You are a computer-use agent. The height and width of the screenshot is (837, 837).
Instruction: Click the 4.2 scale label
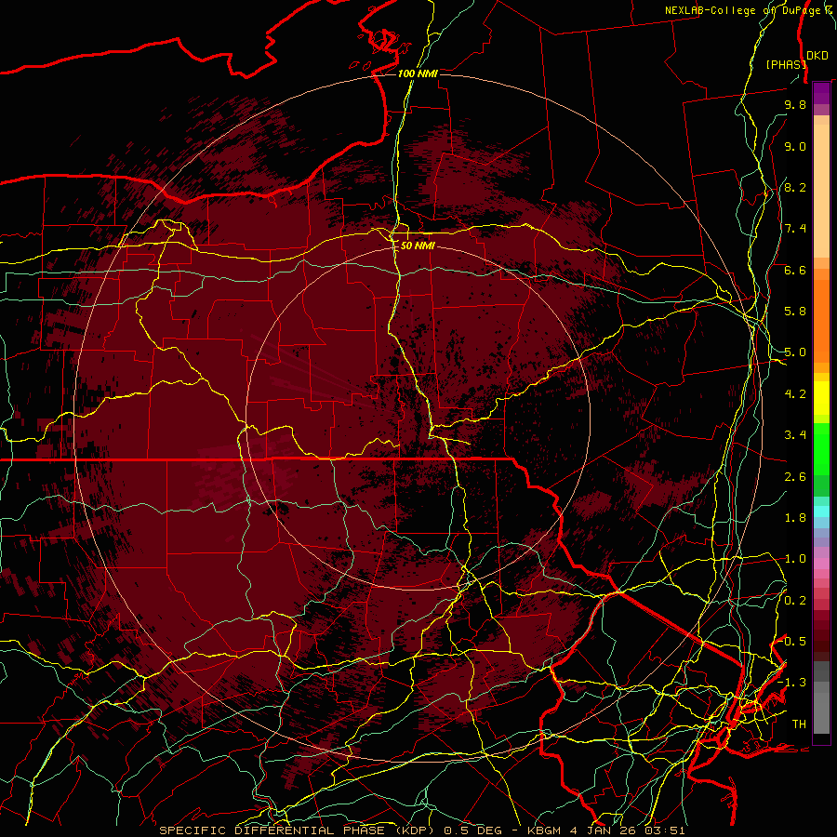coord(795,394)
